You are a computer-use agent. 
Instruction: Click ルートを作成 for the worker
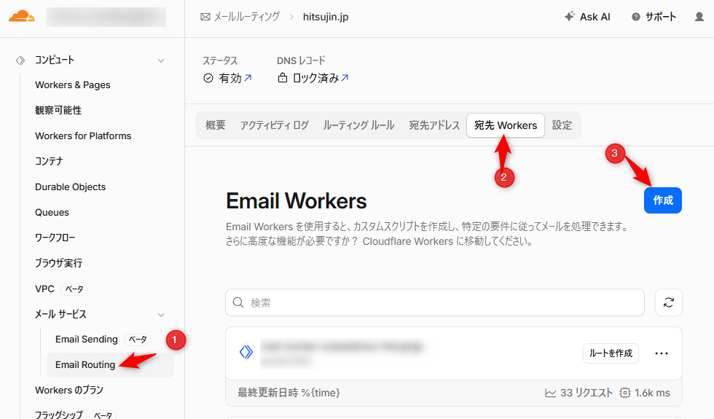click(x=611, y=353)
